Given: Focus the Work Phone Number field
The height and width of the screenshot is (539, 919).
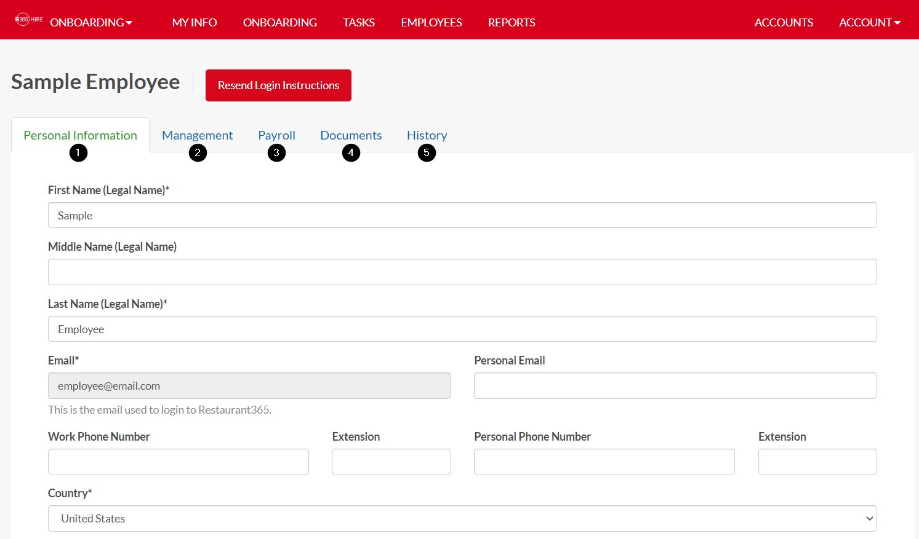Looking at the screenshot, I should click(179, 462).
